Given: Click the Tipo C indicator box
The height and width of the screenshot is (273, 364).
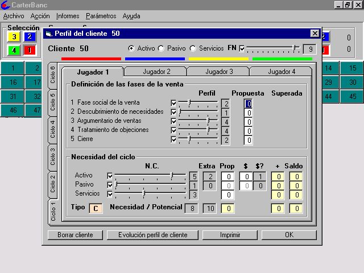Looking at the screenshot, I should pyautogui.click(x=95, y=208).
